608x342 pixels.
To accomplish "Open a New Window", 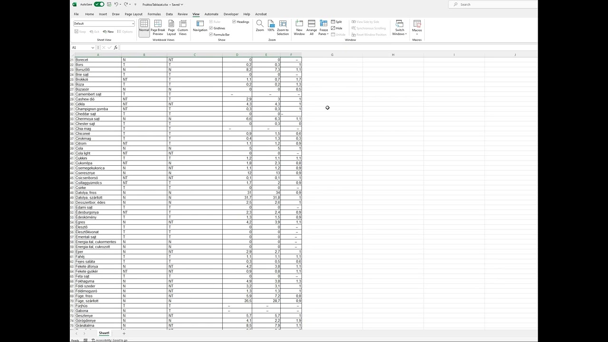I will (299, 28).
